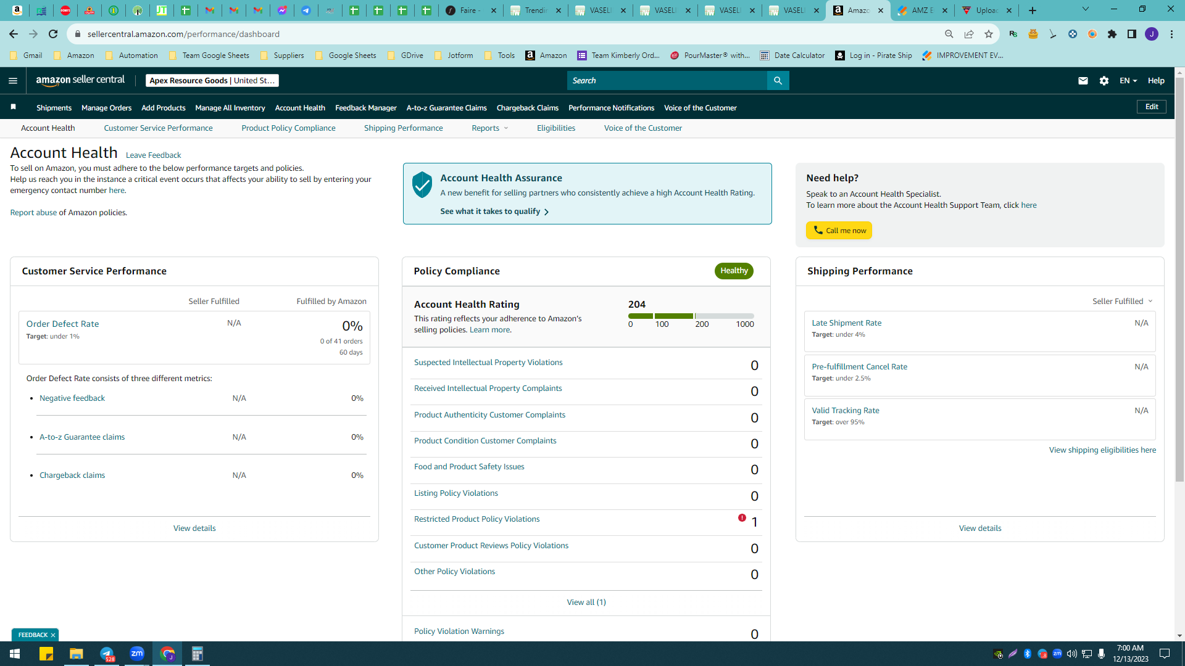Close the FEEDBACK tab widget

point(53,635)
